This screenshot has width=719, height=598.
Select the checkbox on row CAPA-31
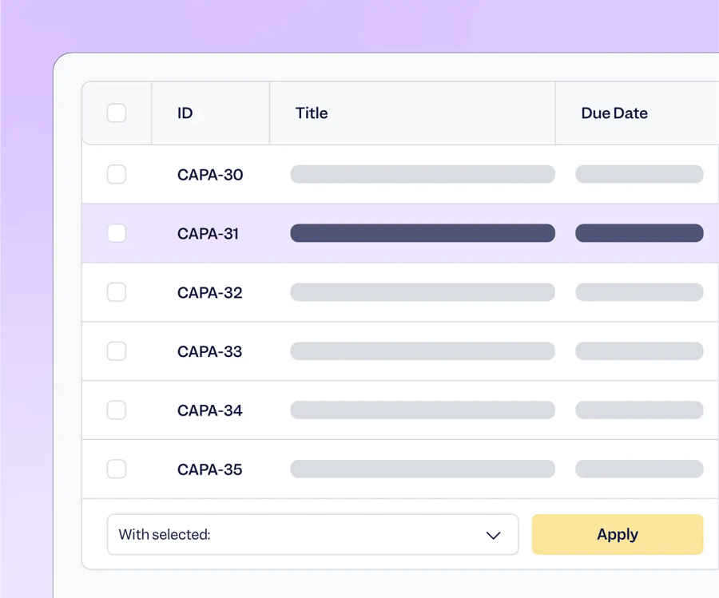(x=116, y=233)
